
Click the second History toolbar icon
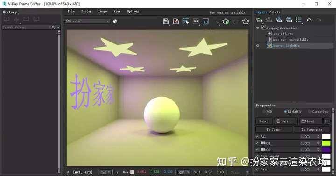coord(16,20)
